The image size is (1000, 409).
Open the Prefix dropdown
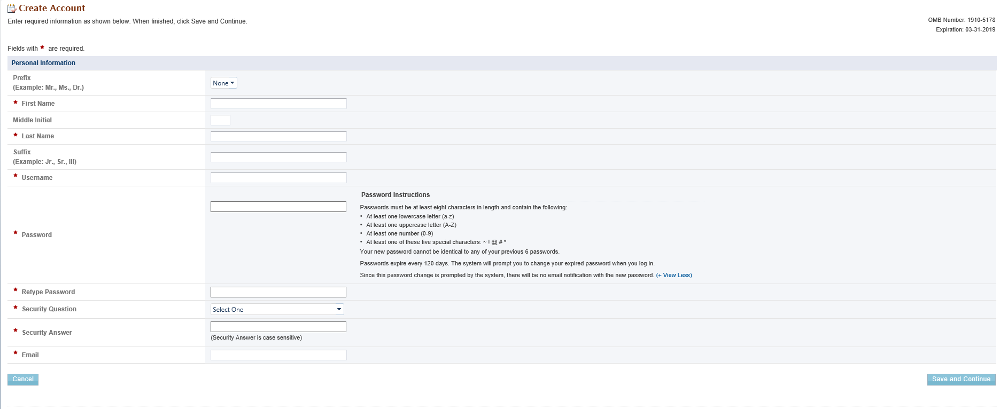(223, 83)
